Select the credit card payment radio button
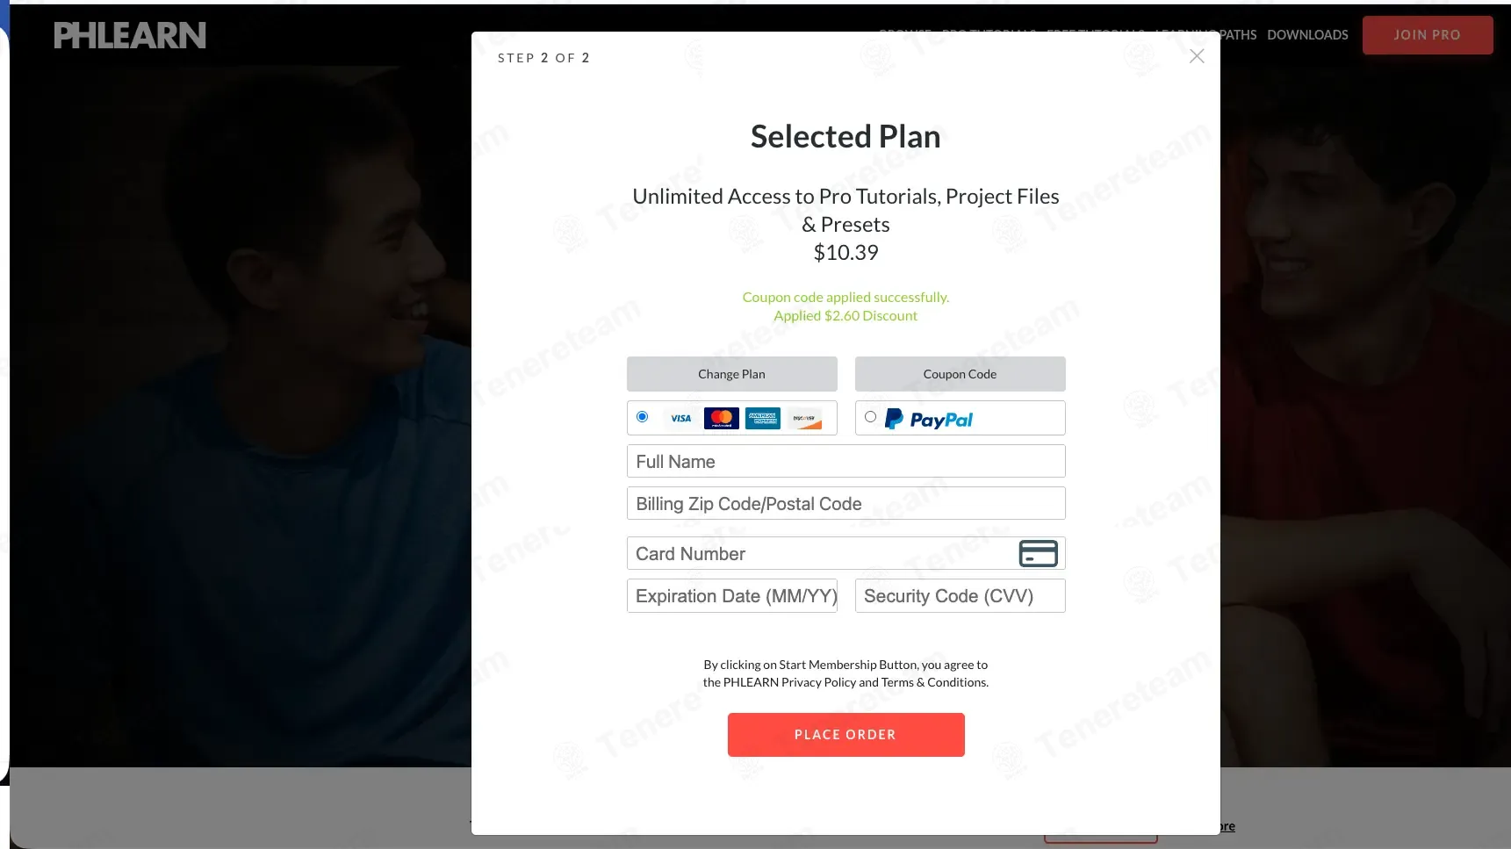The width and height of the screenshot is (1511, 849). (642, 417)
